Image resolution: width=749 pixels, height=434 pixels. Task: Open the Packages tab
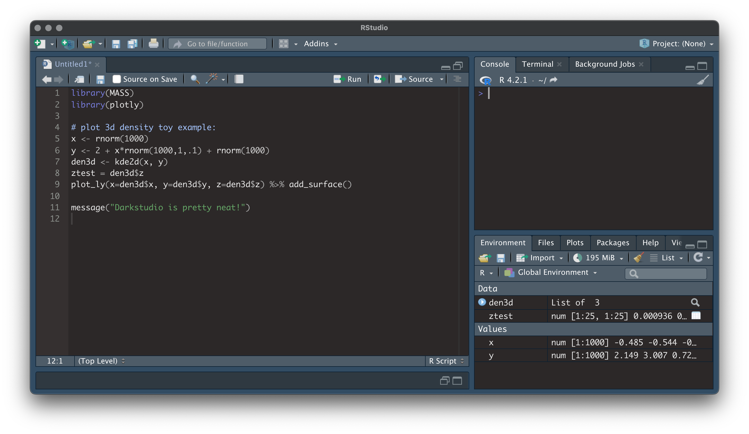[x=613, y=243]
